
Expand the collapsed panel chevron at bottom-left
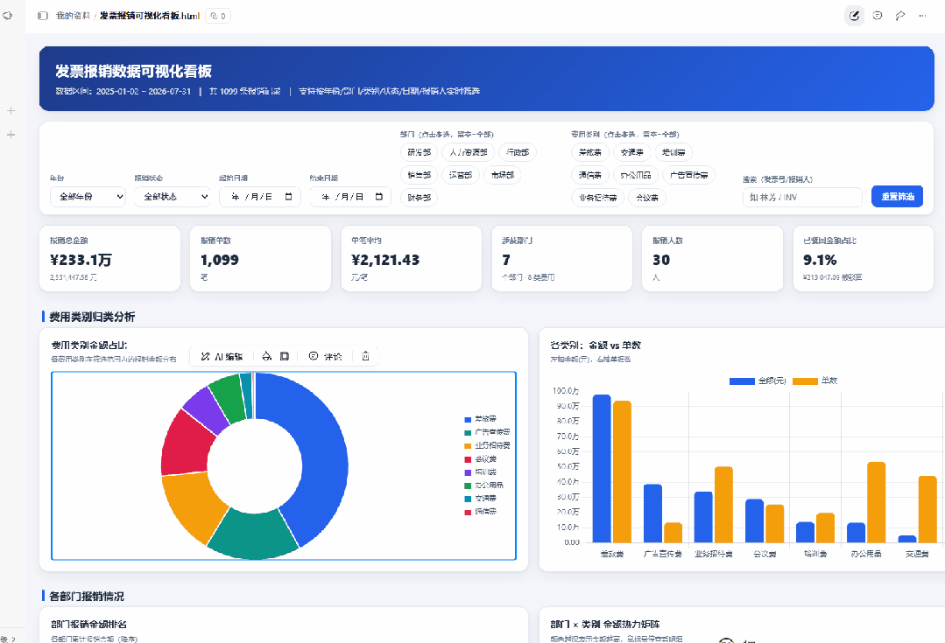coord(14,639)
